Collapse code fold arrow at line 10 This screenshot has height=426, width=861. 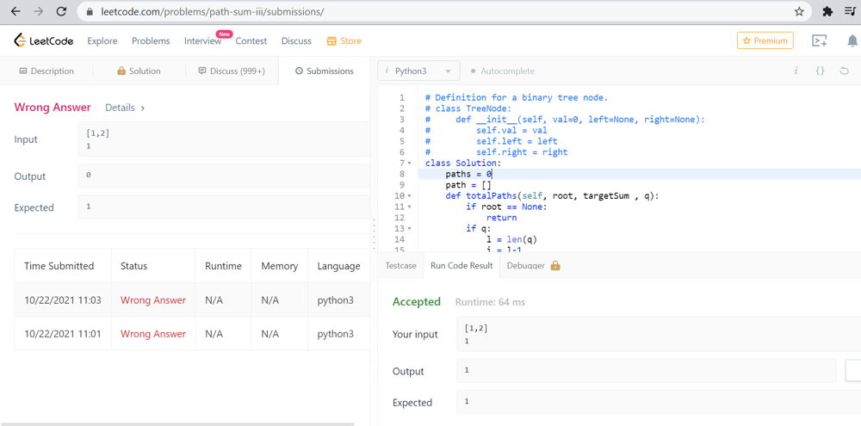coord(409,196)
